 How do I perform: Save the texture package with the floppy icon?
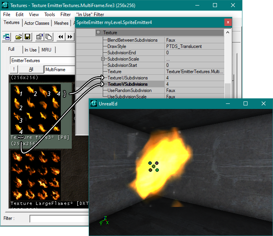coord(27,37)
